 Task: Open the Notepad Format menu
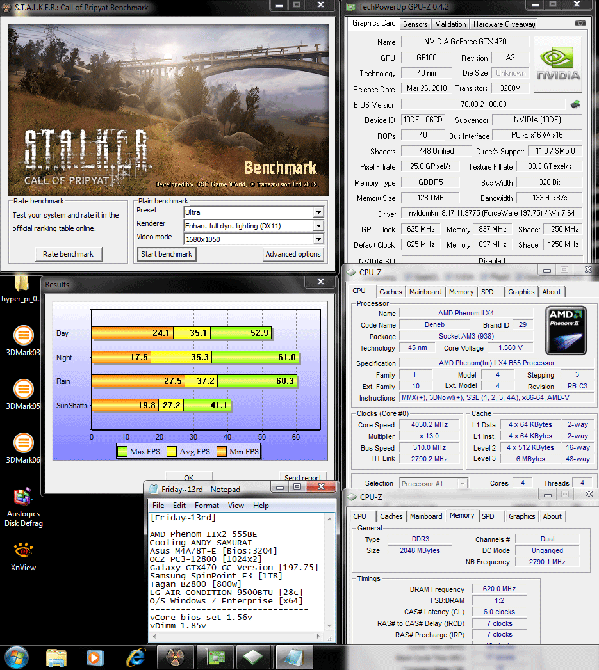coord(207,506)
